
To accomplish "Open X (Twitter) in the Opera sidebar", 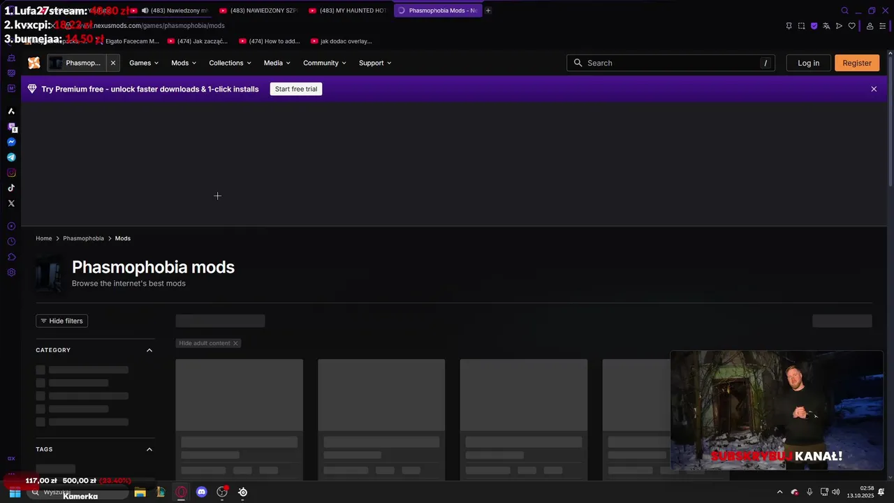I will 11,203.
